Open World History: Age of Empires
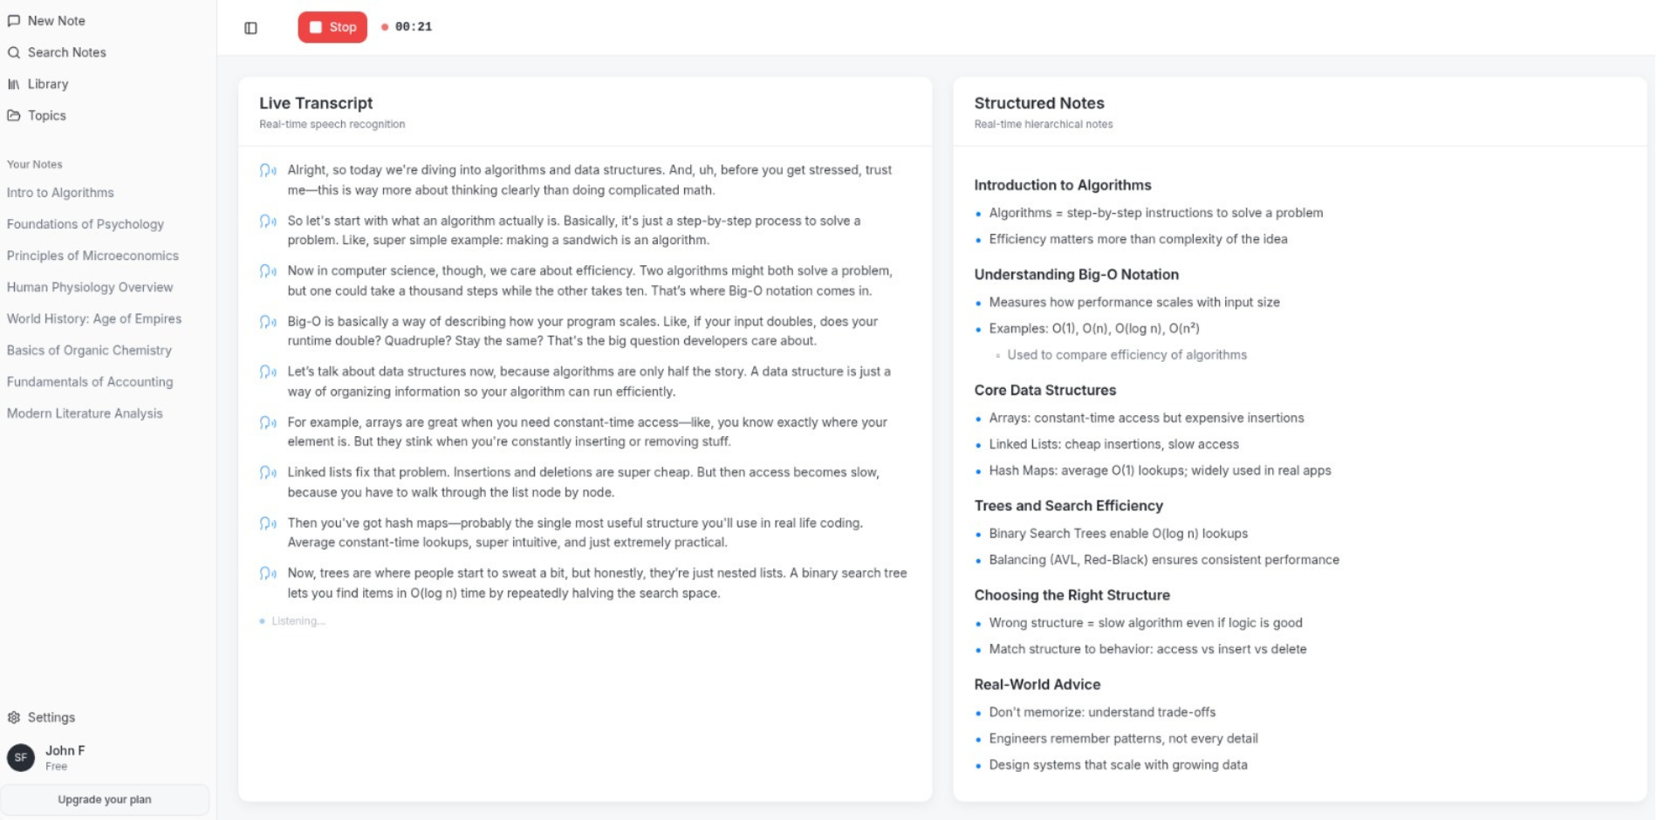The width and height of the screenshot is (1664, 820). click(93, 318)
